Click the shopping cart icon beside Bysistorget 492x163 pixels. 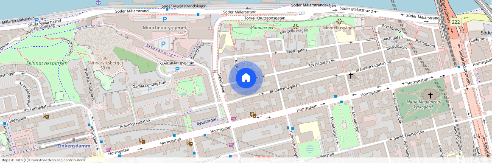233,119
